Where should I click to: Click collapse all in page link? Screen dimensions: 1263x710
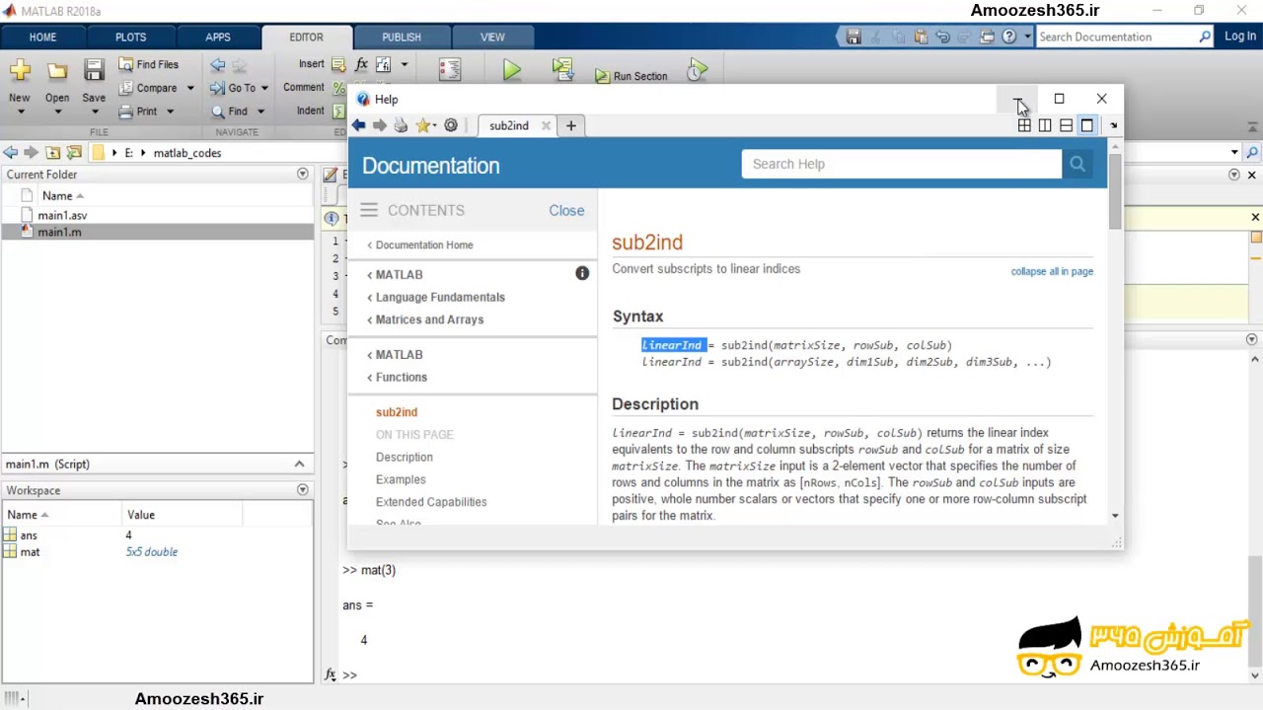click(x=1052, y=271)
